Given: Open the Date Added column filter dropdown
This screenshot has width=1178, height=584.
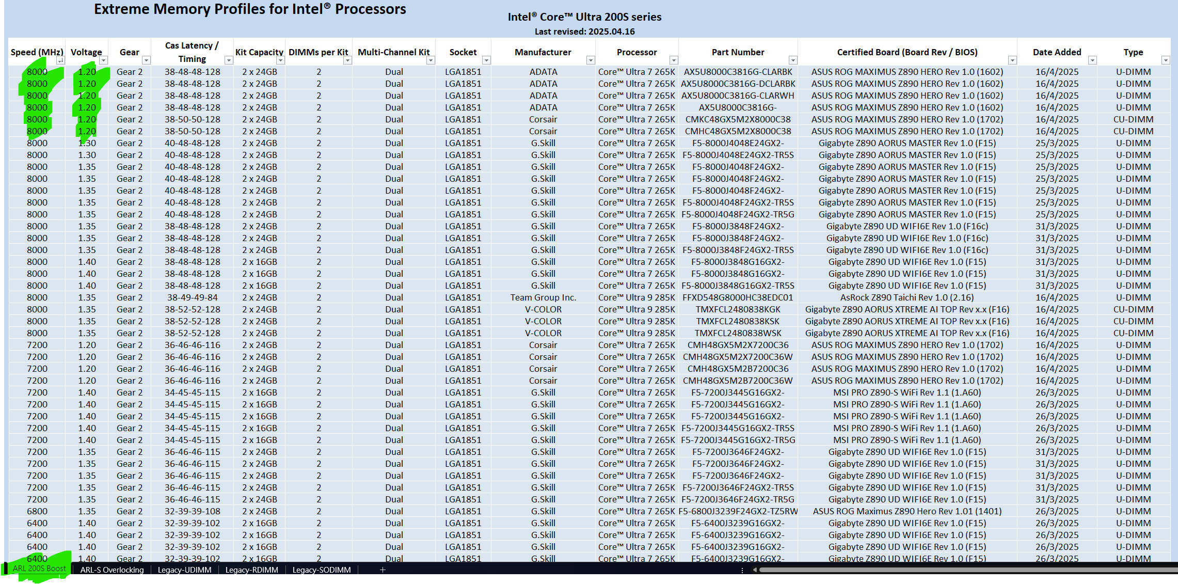Looking at the screenshot, I should (1092, 61).
